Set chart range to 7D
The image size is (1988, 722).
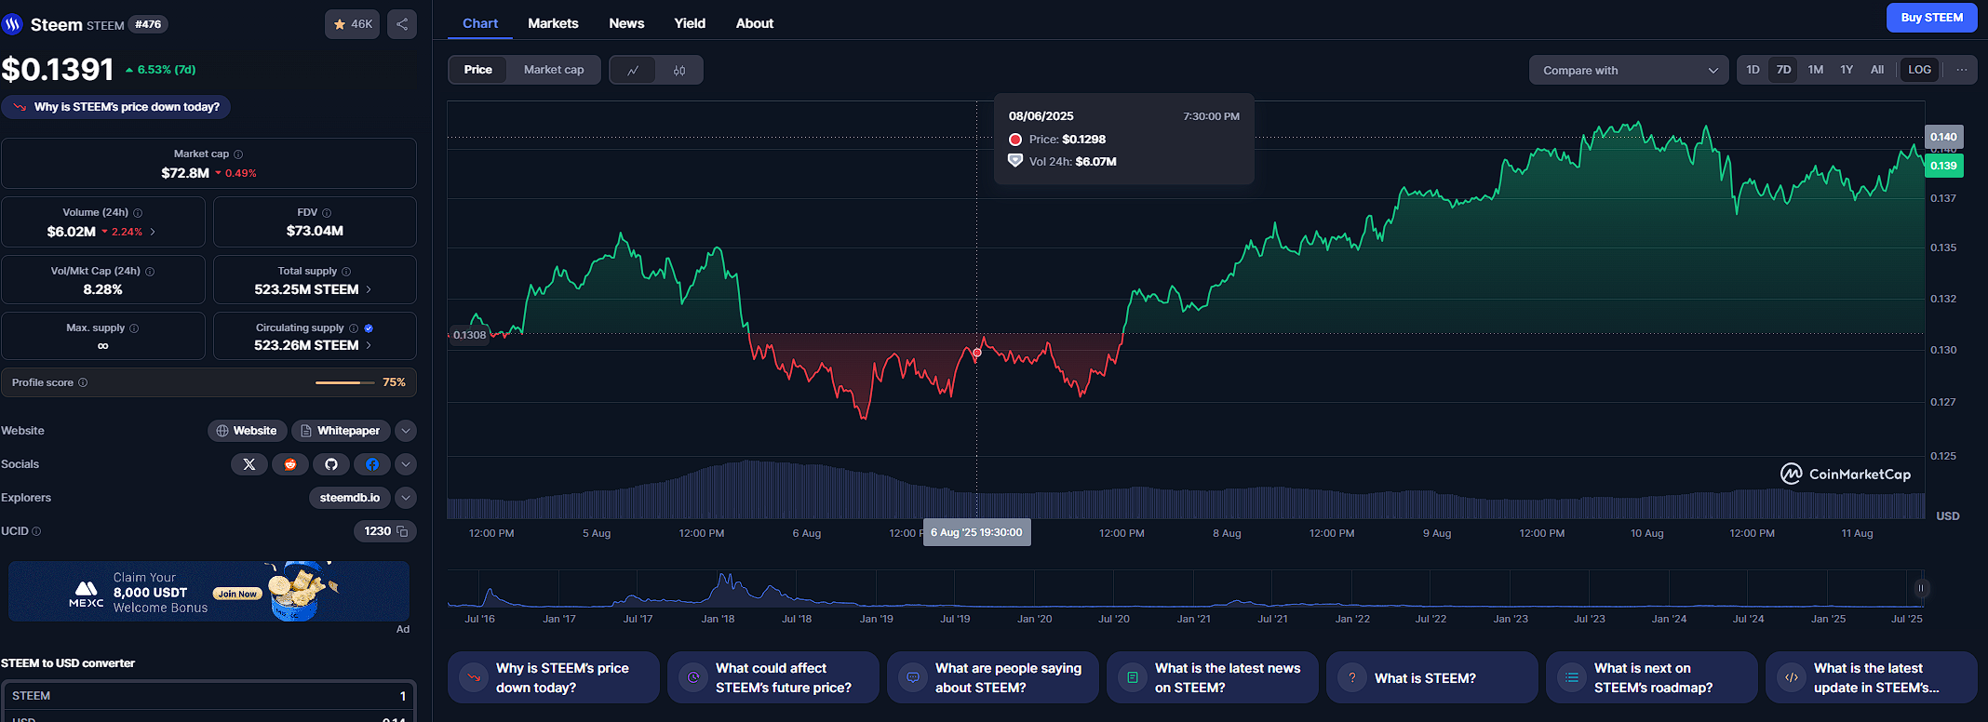point(1783,70)
